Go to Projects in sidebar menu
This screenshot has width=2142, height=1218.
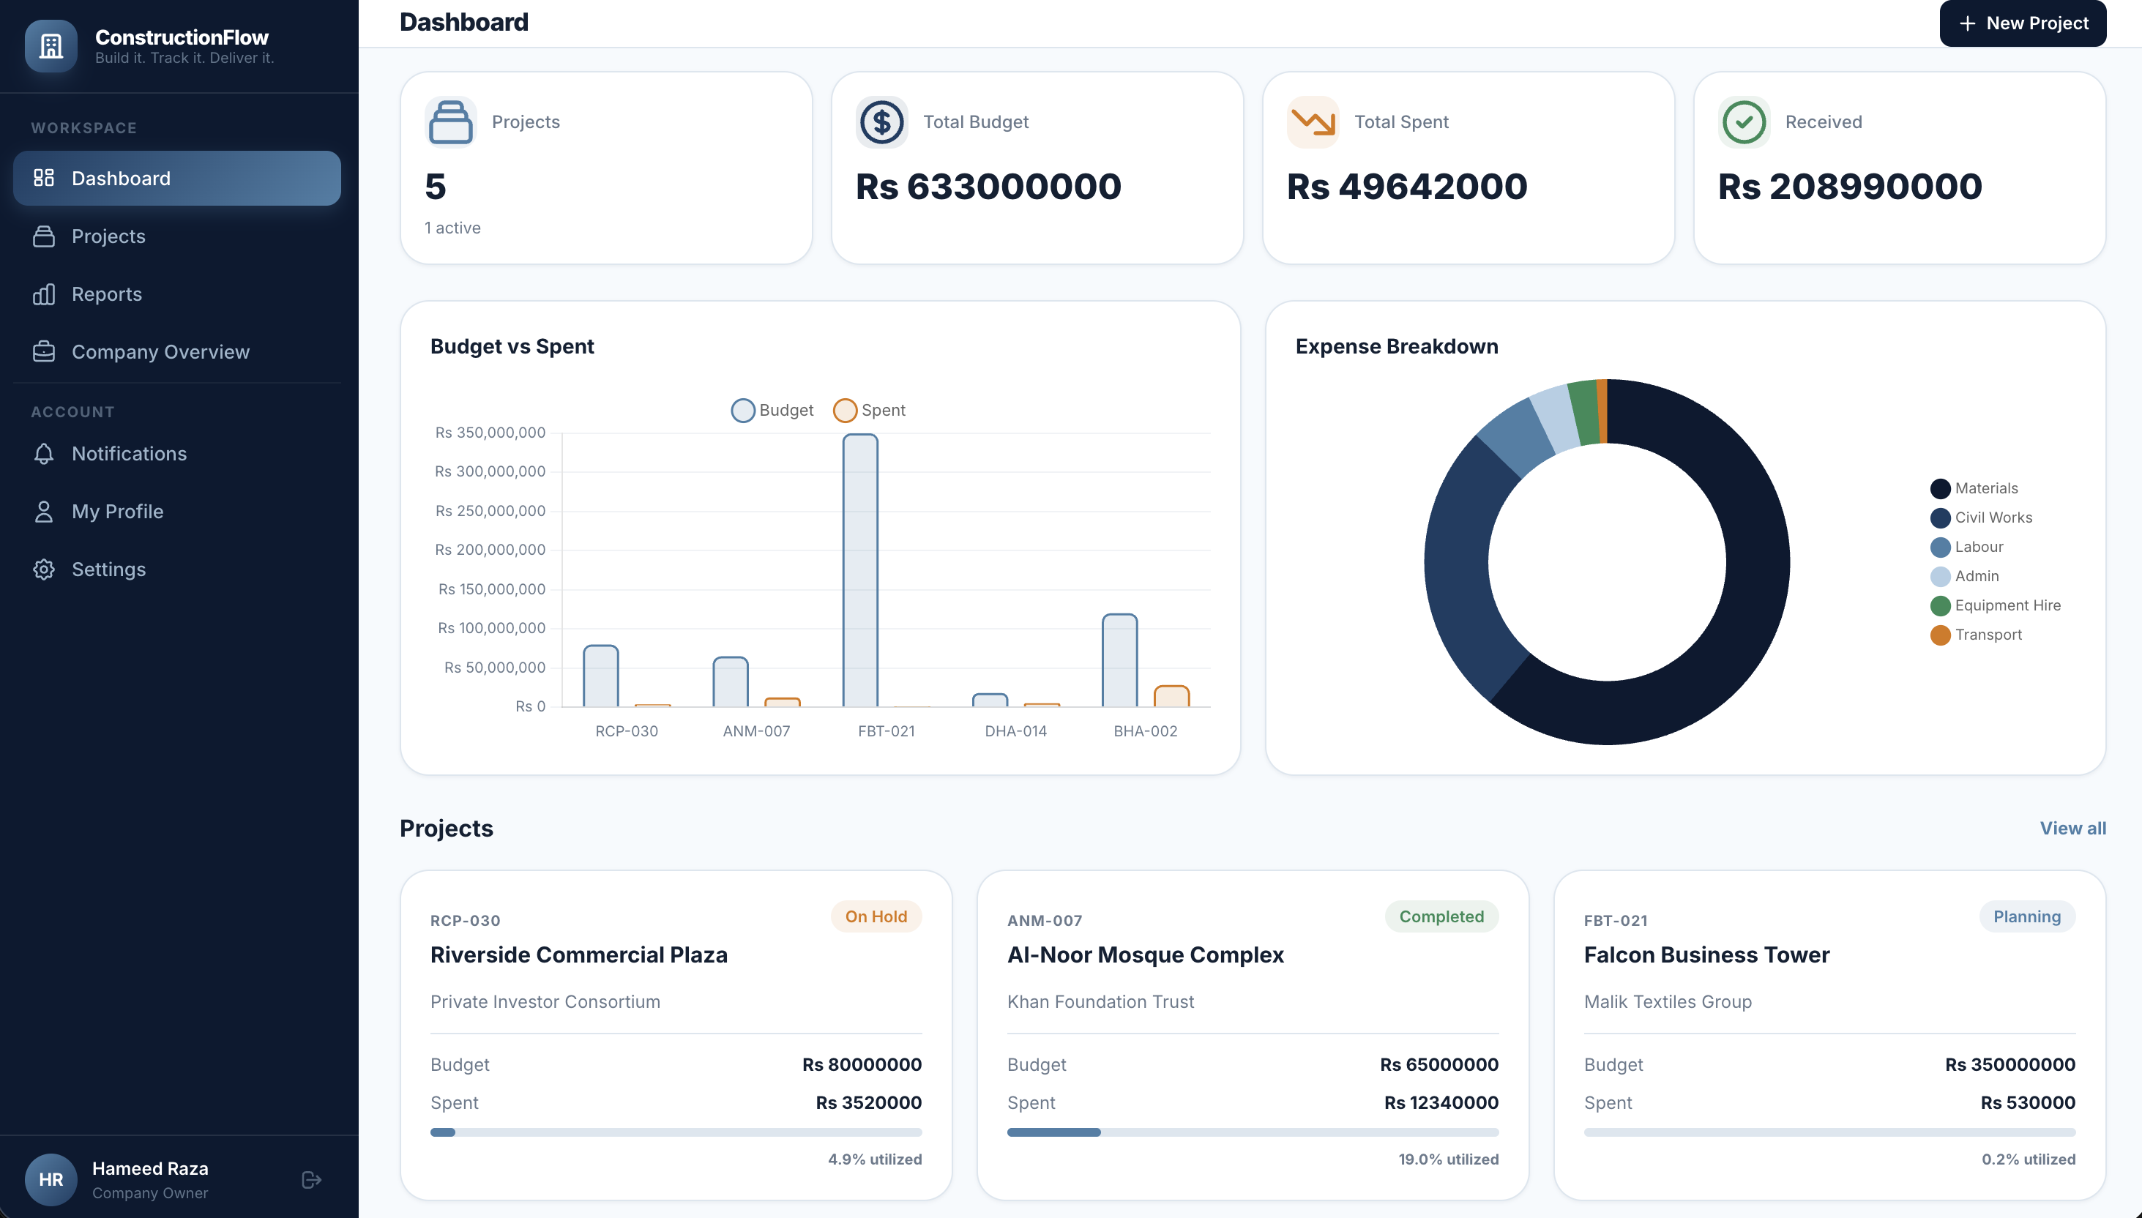[x=177, y=236]
